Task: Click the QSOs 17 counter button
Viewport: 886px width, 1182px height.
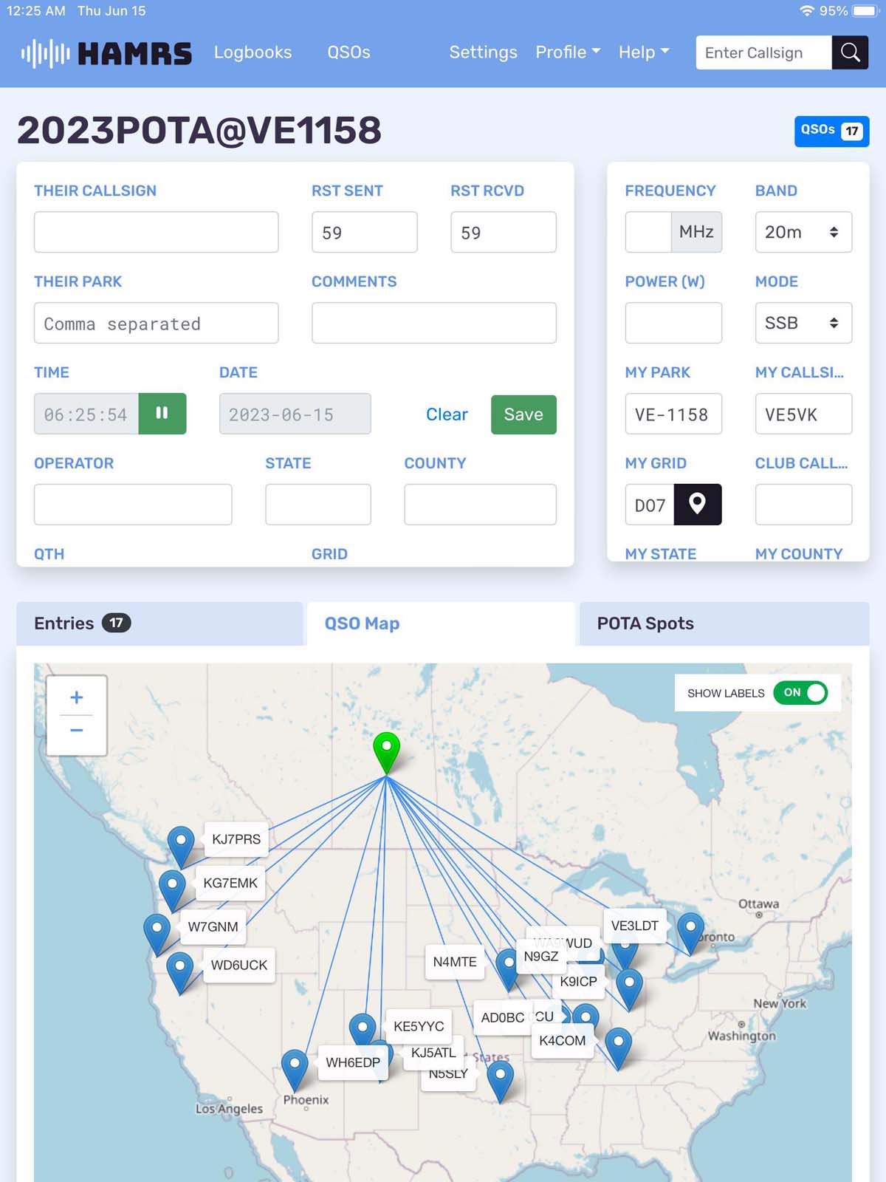Action: pyautogui.click(x=831, y=131)
